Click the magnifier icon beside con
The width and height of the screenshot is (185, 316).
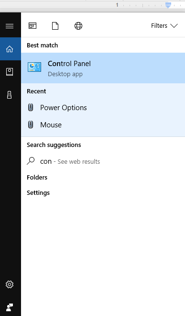tap(31, 161)
